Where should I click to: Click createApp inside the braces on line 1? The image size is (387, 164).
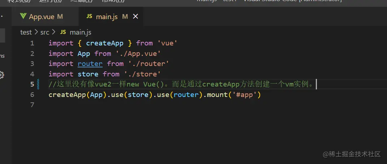[x=105, y=43]
